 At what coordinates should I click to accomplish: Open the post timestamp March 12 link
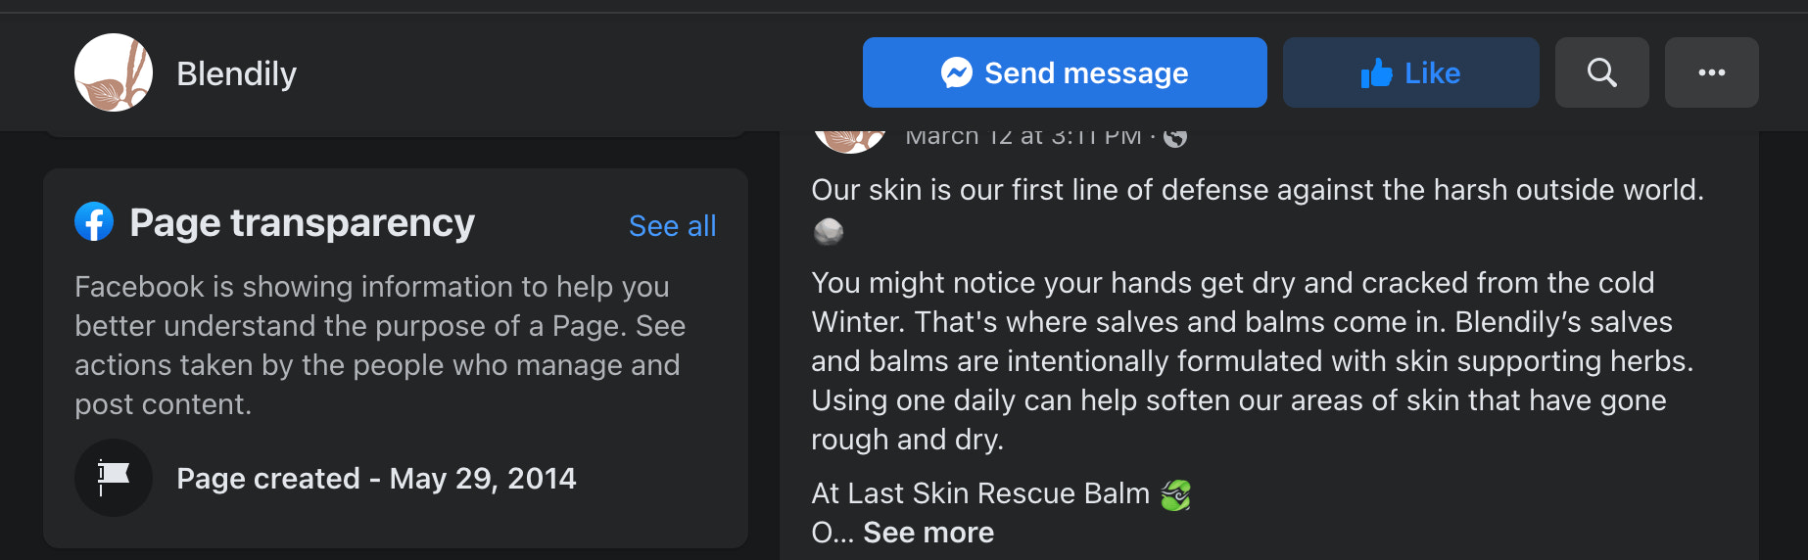click(1023, 138)
